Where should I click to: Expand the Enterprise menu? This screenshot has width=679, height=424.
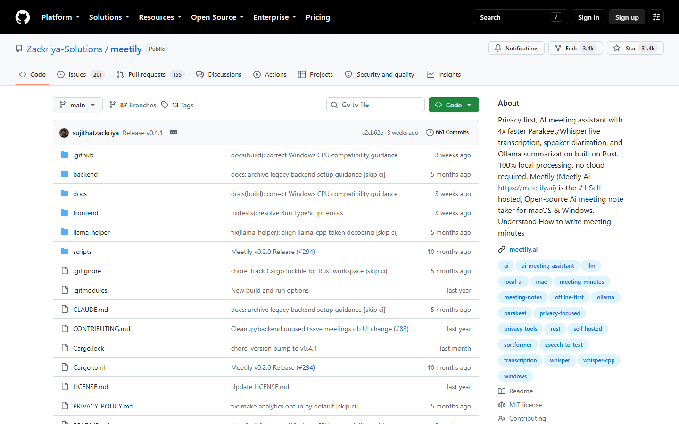point(274,17)
